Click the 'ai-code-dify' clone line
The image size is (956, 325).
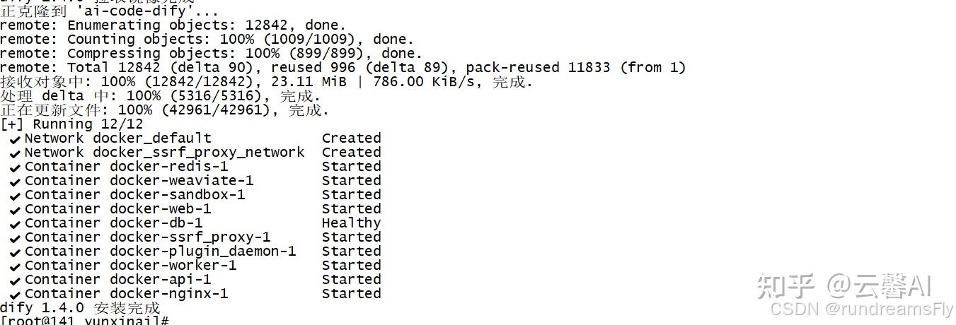click(x=109, y=11)
